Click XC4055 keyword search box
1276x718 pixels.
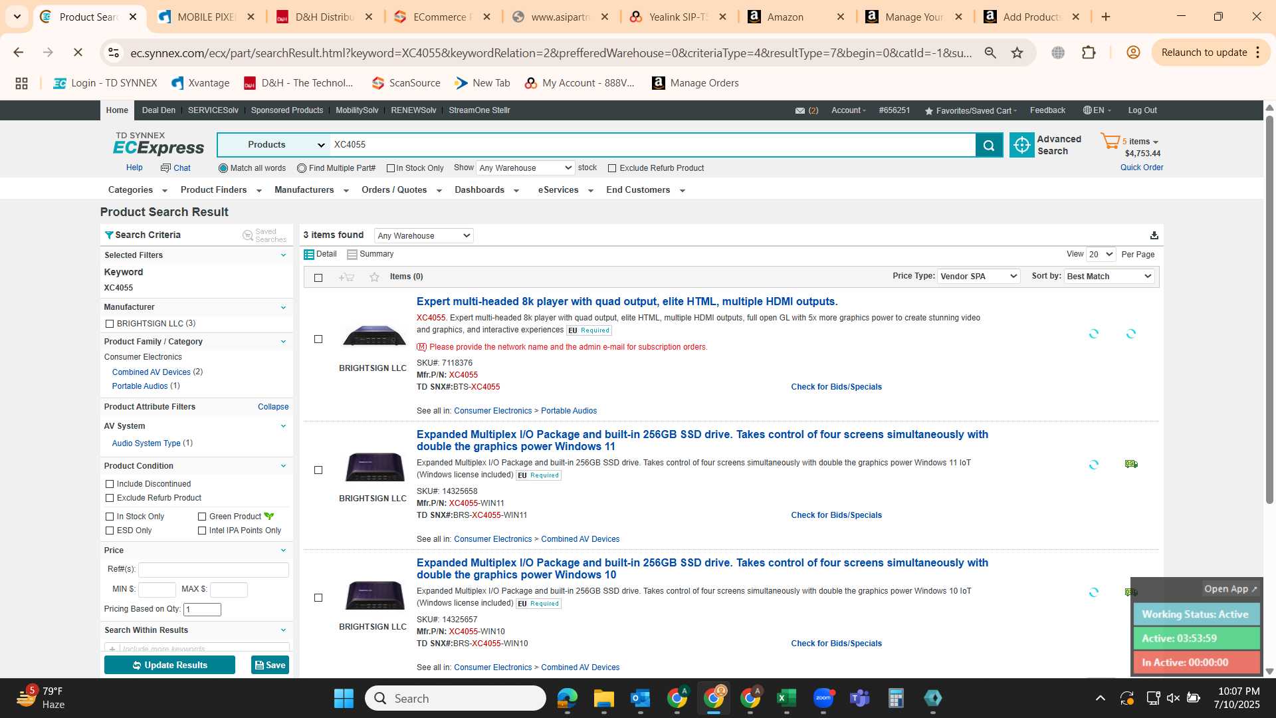pyautogui.click(x=653, y=145)
